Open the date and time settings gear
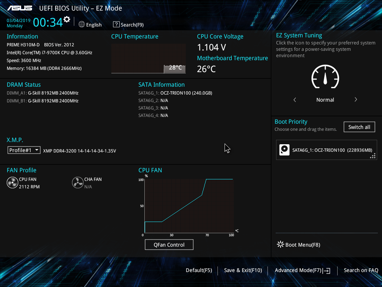Viewport: 382px width, 287px height. (x=67, y=19)
